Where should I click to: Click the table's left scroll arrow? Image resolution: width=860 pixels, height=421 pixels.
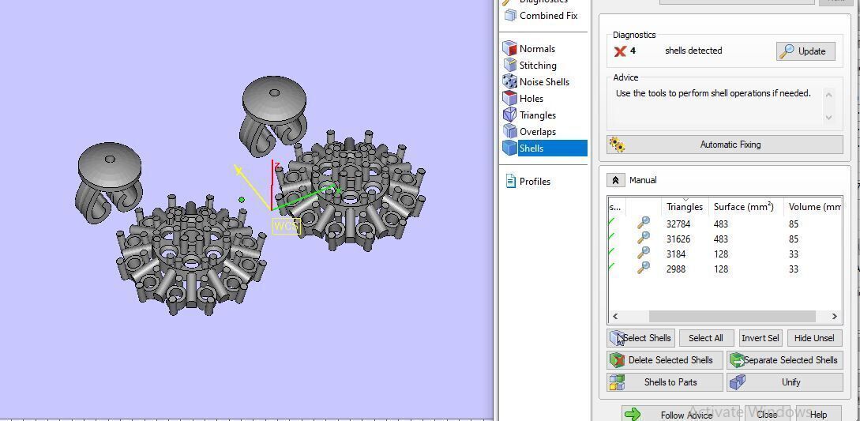(x=615, y=316)
